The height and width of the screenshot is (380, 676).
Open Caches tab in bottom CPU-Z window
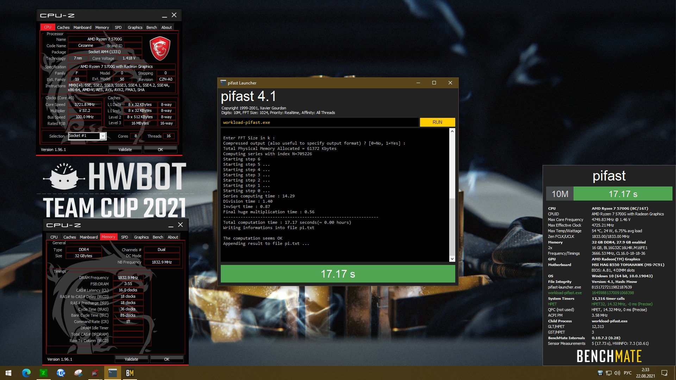70,237
